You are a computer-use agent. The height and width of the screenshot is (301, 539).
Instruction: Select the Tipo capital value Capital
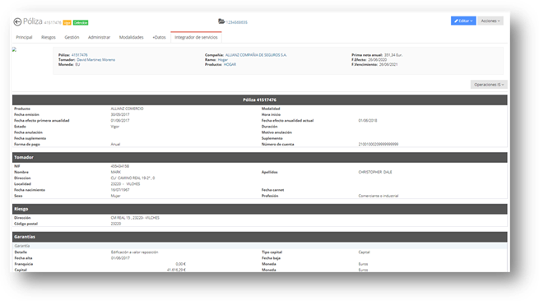click(x=364, y=252)
